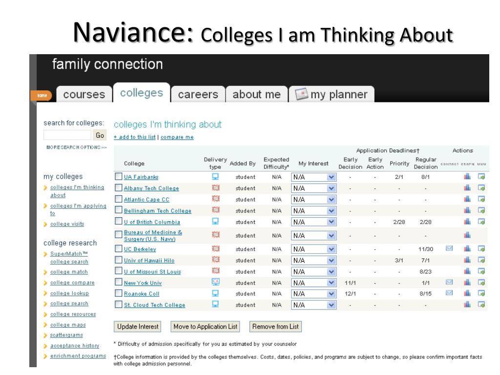Click the delivery type computer icon for UA Fairbanks
The width and height of the screenshot is (500, 375).
(215, 176)
